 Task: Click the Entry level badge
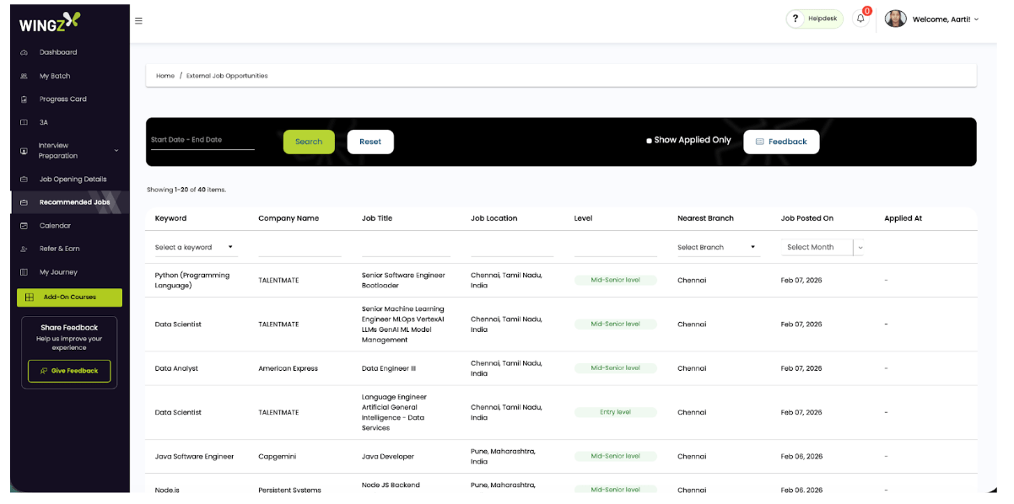coord(615,412)
